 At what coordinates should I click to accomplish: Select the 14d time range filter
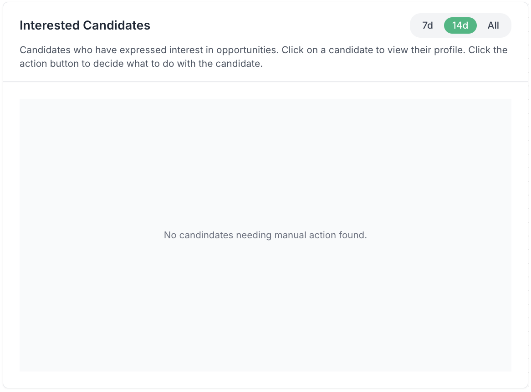click(460, 25)
